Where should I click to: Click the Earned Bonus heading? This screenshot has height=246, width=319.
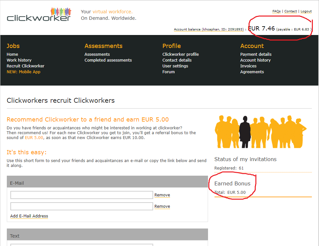232,184
